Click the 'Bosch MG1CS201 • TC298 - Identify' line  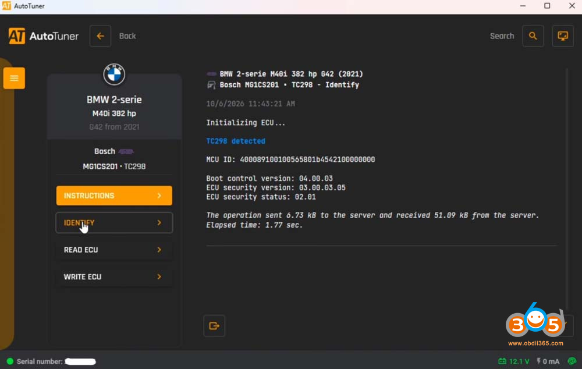tap(289, 85)
